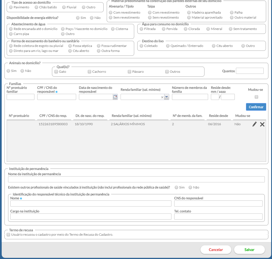The height and width of the screenshot is (259, 272).
Task: Focus the Quantos animals field
Action: pos(250,71)
